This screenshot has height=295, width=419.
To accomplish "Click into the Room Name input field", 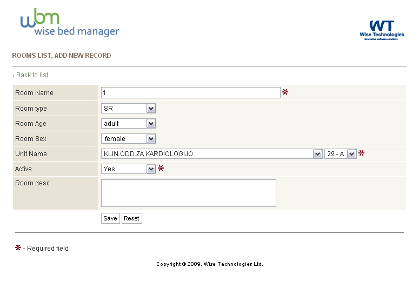I will click(x=190, y=92).
